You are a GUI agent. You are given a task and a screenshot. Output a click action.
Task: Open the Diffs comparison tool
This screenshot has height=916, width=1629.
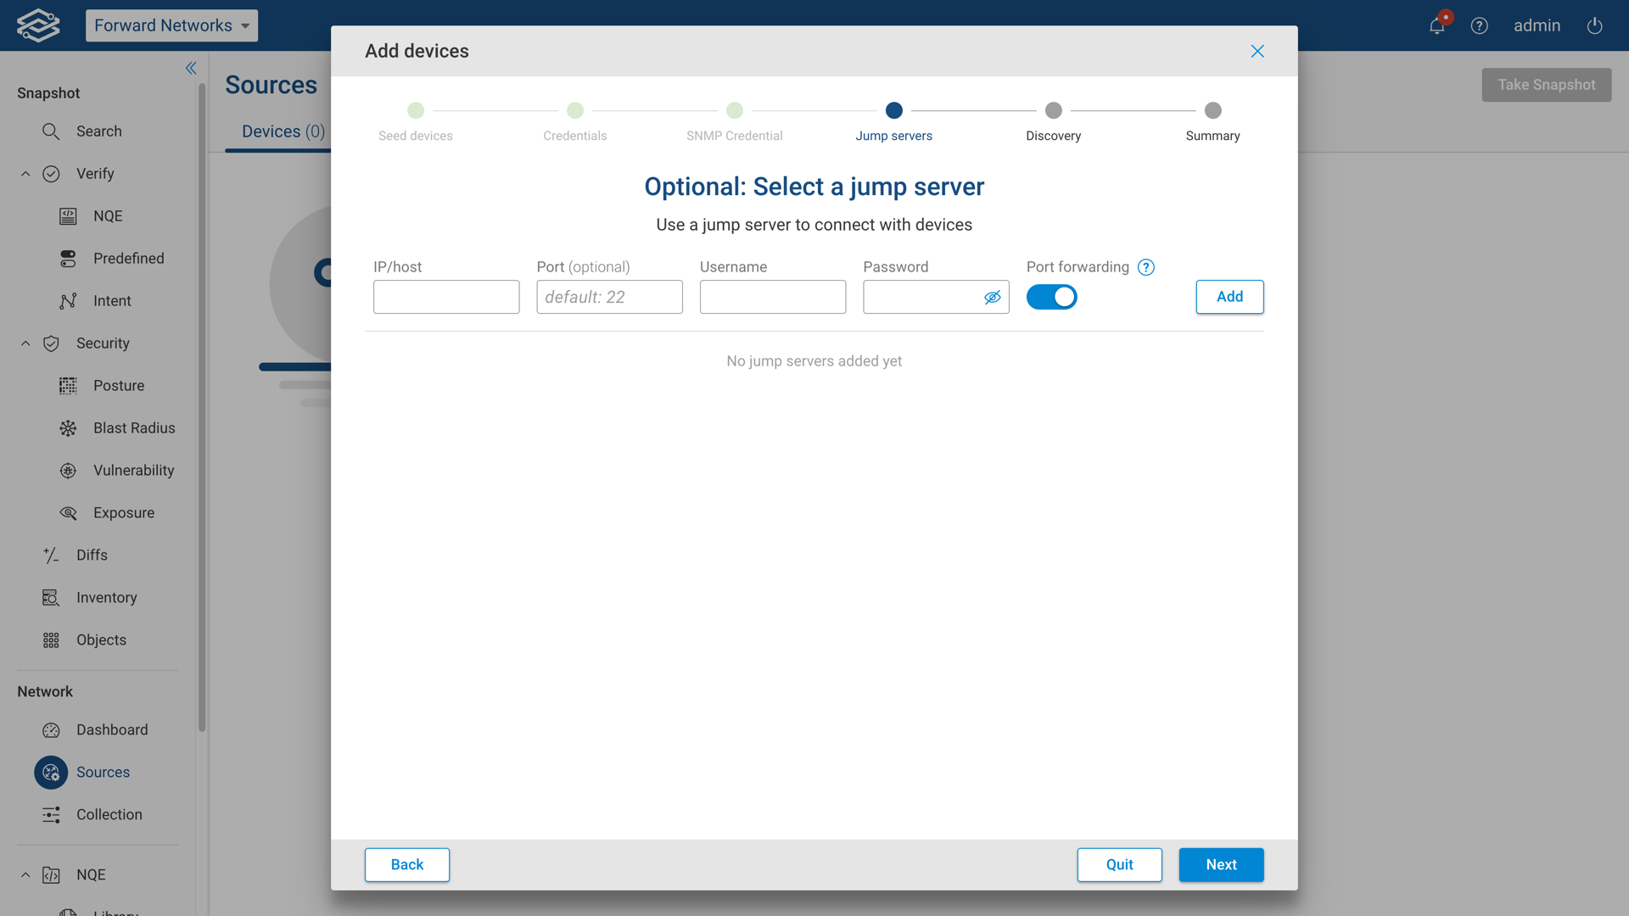coord(92,555)
